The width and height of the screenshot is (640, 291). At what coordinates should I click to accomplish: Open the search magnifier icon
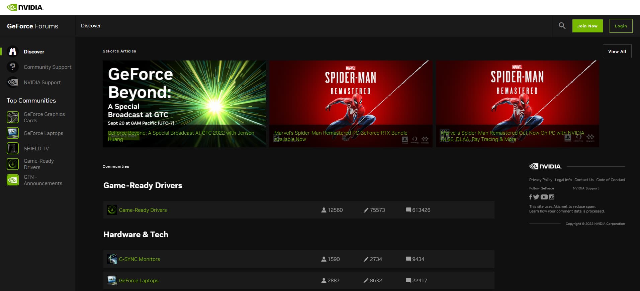click(x=562, y=26)
